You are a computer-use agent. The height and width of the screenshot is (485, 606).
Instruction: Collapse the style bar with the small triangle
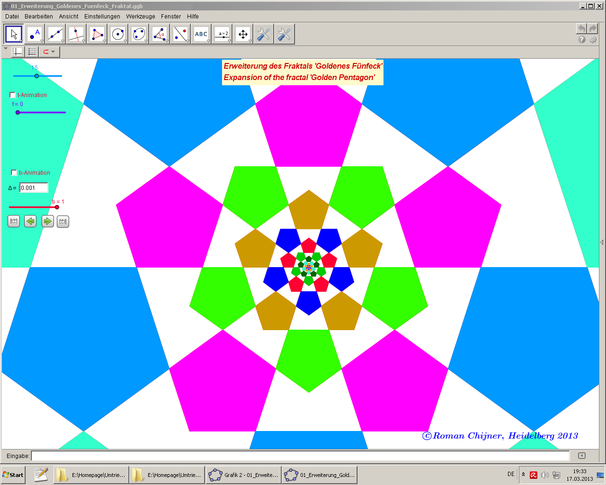click(6, 49)
